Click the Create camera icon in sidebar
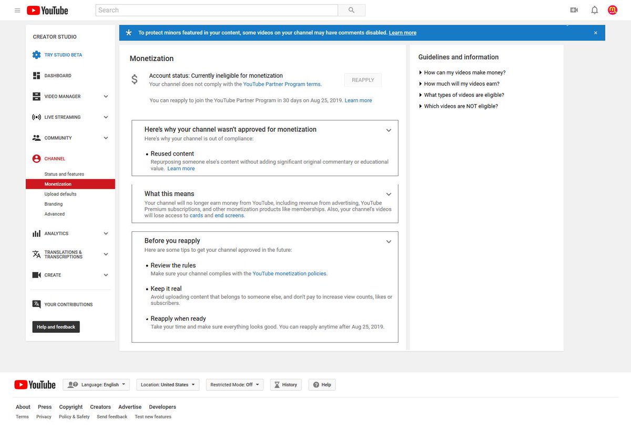 [36, 275]
